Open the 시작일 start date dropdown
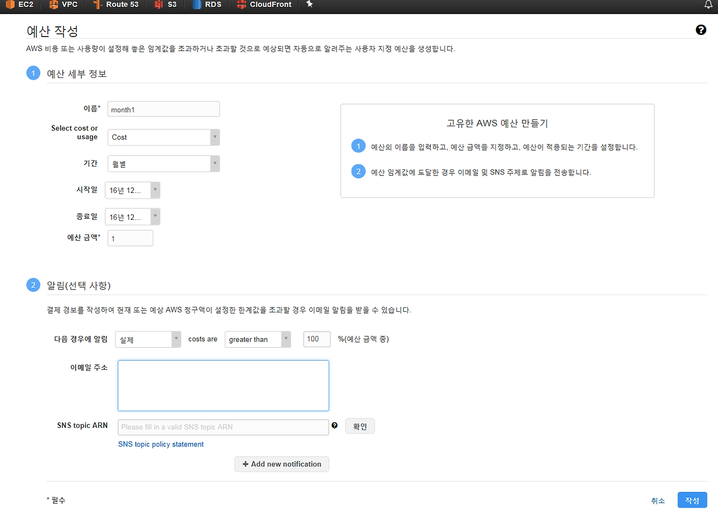The height and width of the screenshot is (516, 718). click(x=132, y=190)
